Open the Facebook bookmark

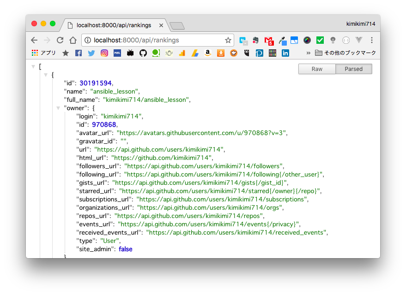[79, 53]
